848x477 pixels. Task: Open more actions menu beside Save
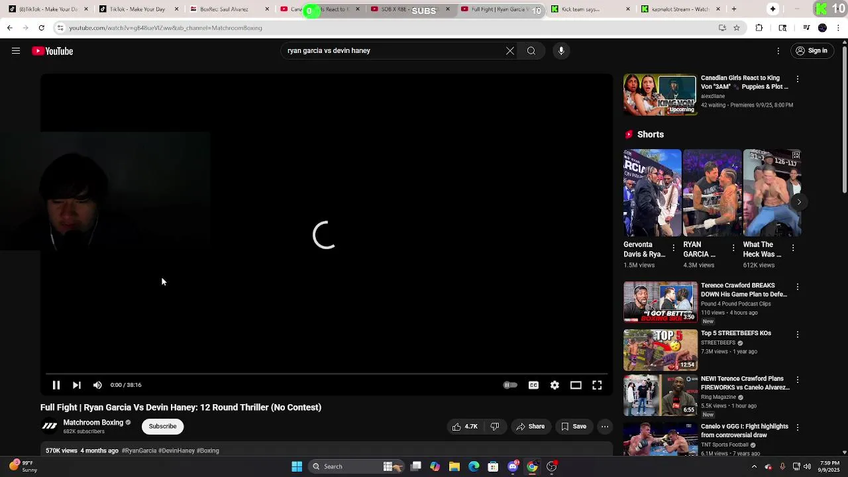pyautogui.click(x=605, y=427)
